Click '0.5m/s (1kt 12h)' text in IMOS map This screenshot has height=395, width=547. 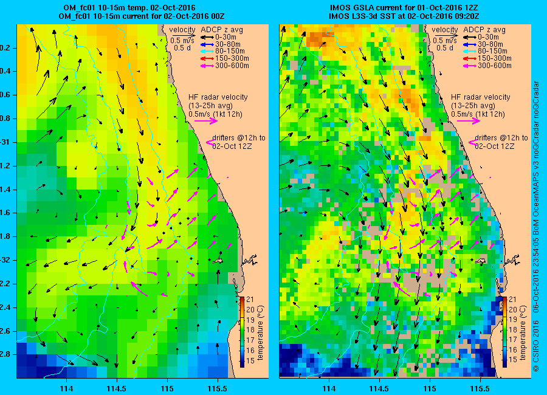click(478, 114)
